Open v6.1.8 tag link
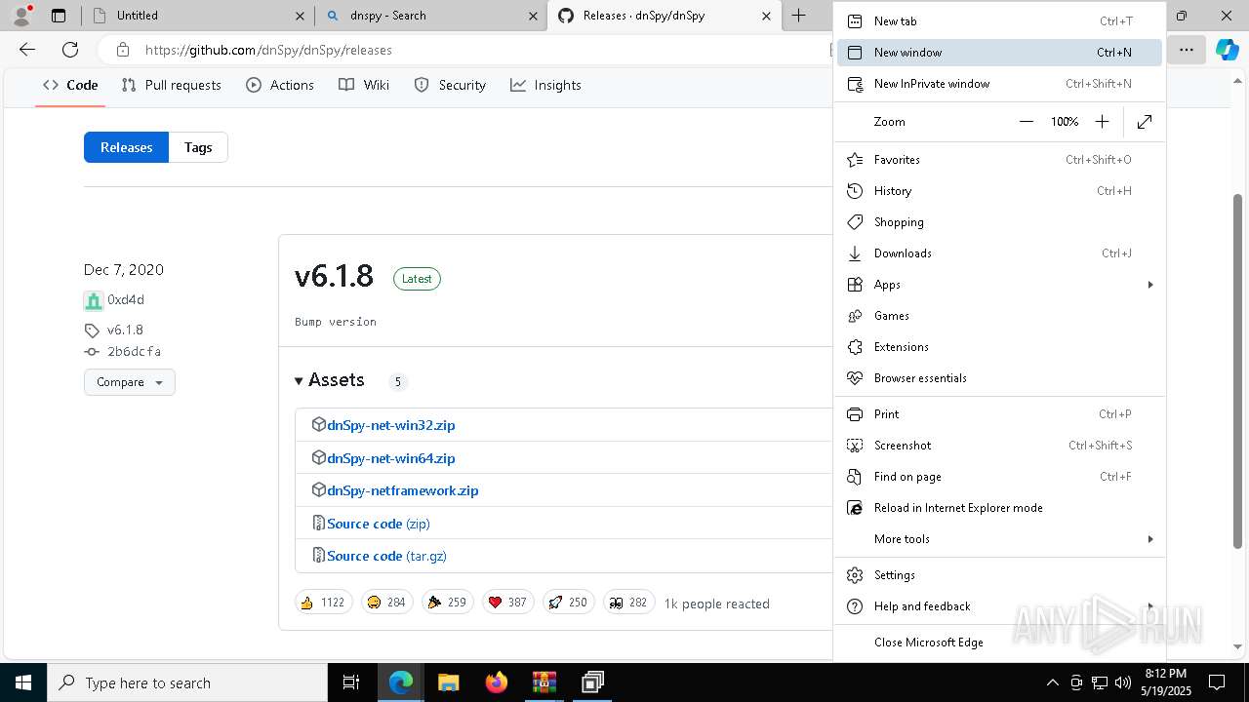 [125, 331]
